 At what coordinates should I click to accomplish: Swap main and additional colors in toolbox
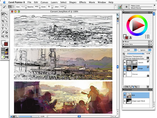2,46
